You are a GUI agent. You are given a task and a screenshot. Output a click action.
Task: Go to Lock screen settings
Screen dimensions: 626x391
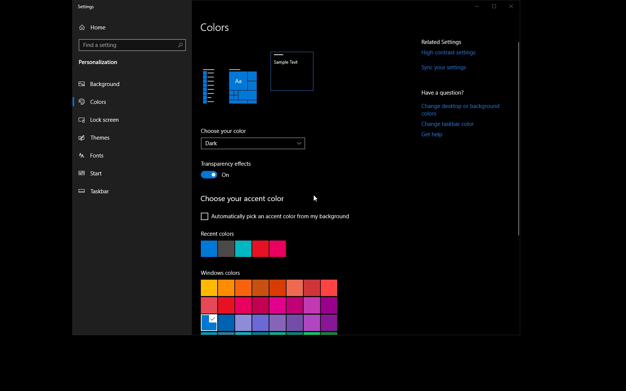click(132, 120)
